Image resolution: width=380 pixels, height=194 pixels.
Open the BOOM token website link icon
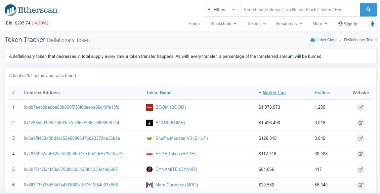[360, 107]
